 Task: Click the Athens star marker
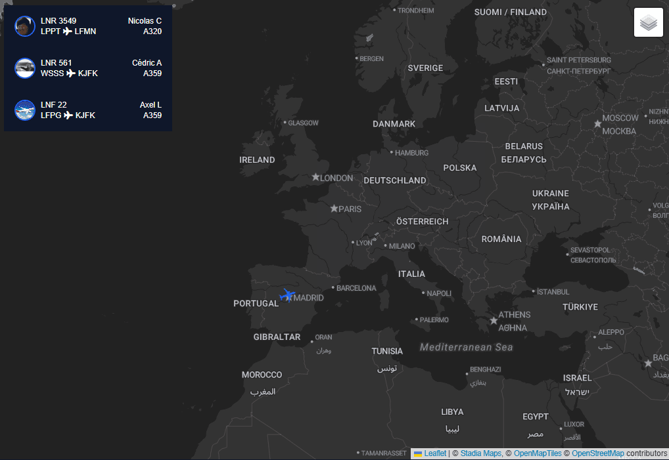pos(494,321)
